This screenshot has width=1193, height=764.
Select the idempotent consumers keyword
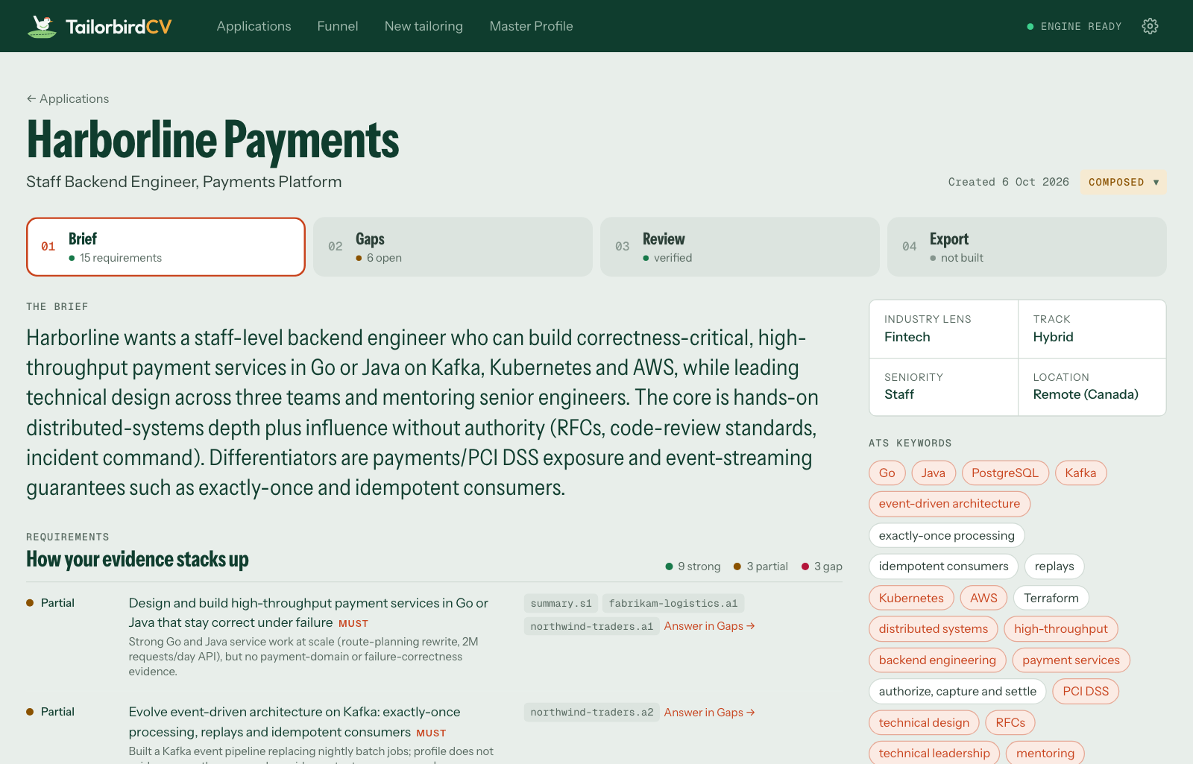pyautogui.click(x=943, y=566)
